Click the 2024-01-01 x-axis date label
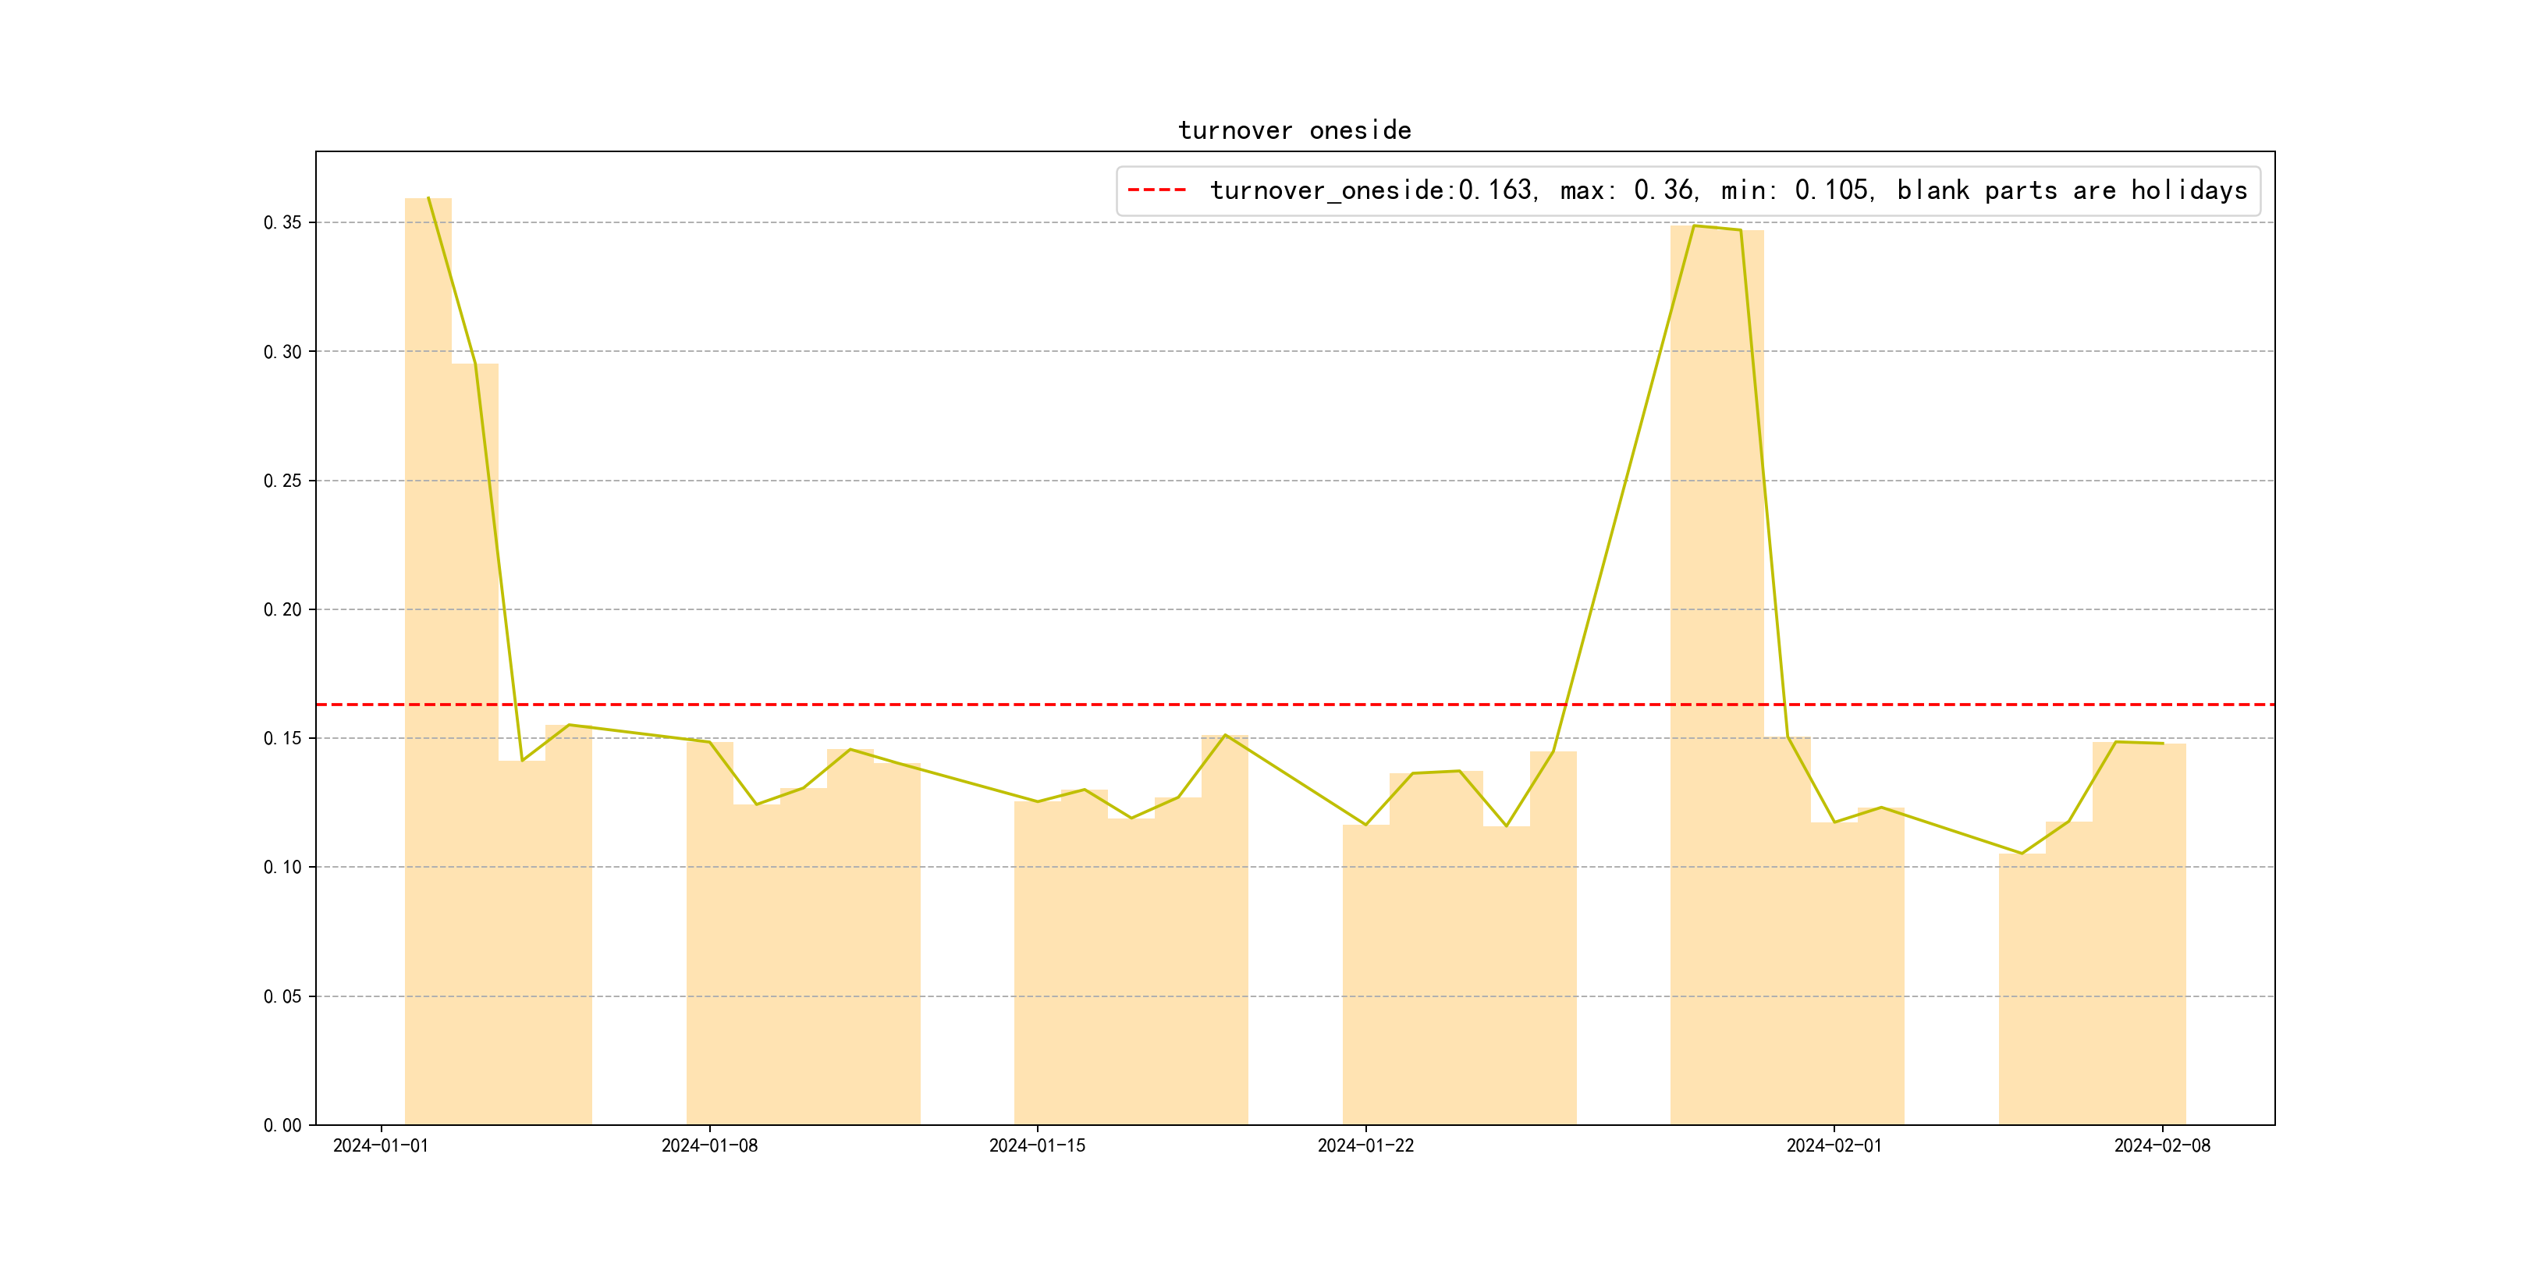 (381, 1146)
